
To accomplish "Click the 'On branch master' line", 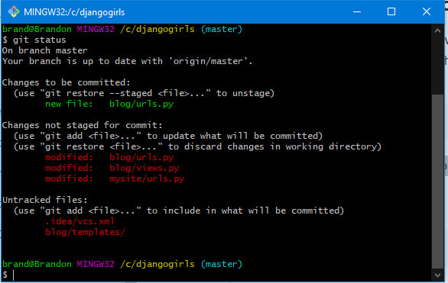I will point(44,50).
